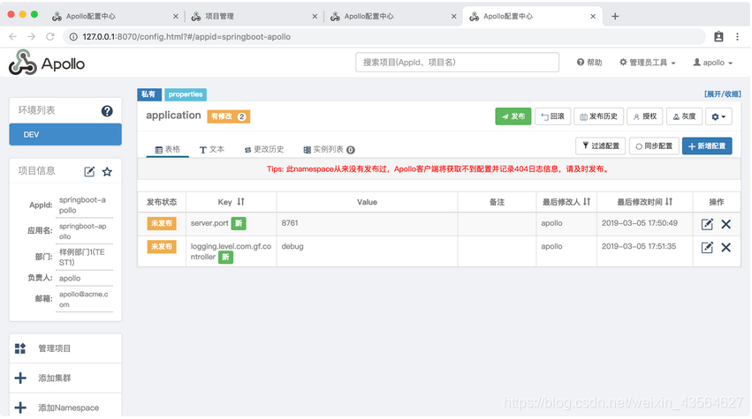
Task: Click the Apollo logo icon
Action: click(x=23, y=63)
